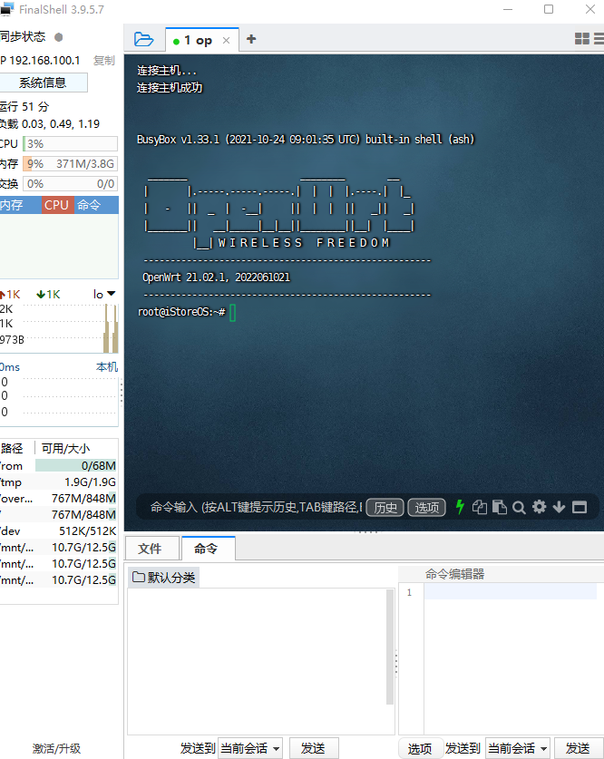
Task: Click the upload speed 1K indicator
Action: 11,295
